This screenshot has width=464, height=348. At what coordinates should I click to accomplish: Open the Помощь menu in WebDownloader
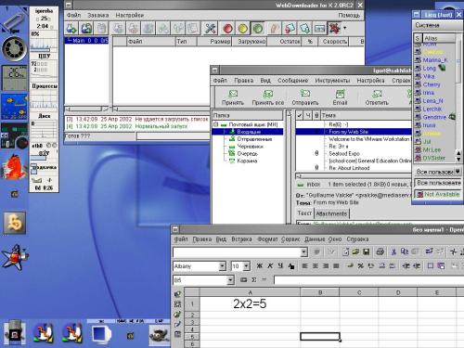(349, 15)
